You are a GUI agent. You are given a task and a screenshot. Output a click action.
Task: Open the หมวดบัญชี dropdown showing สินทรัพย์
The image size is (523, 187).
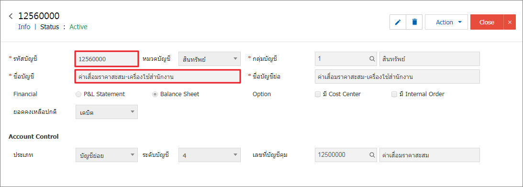click(x=210, y=59)
